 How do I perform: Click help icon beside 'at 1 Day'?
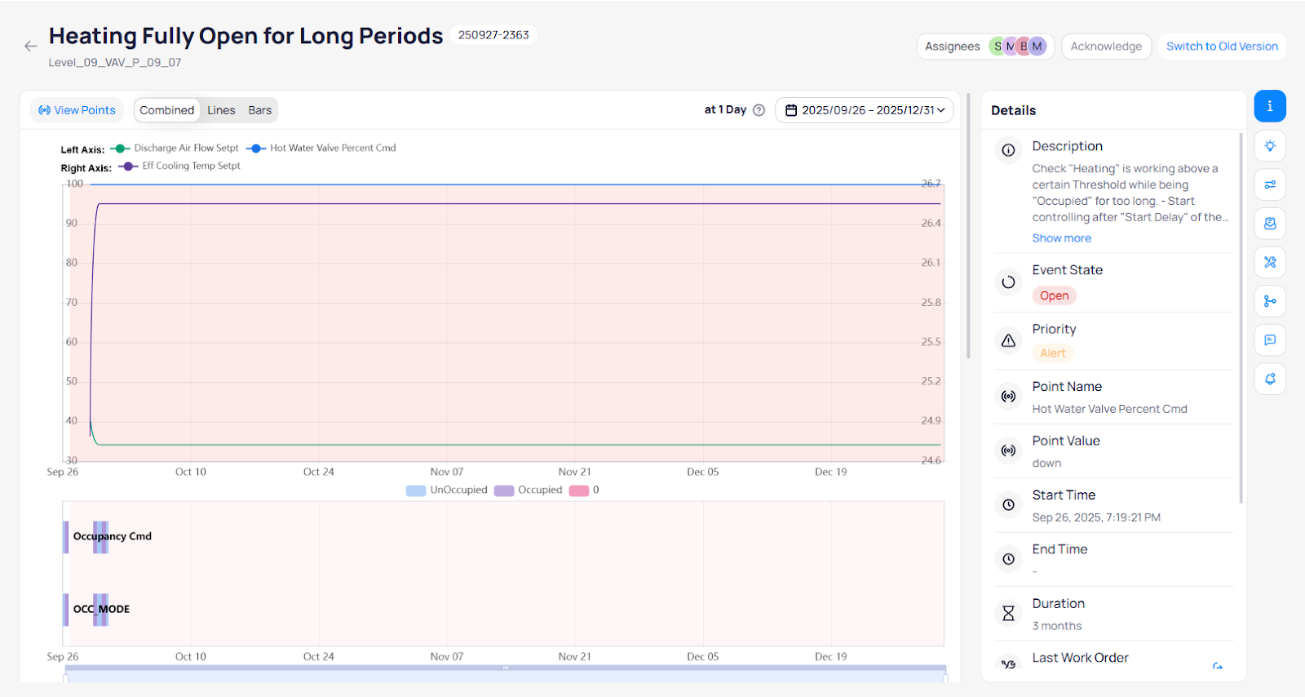tap(759, 110)
